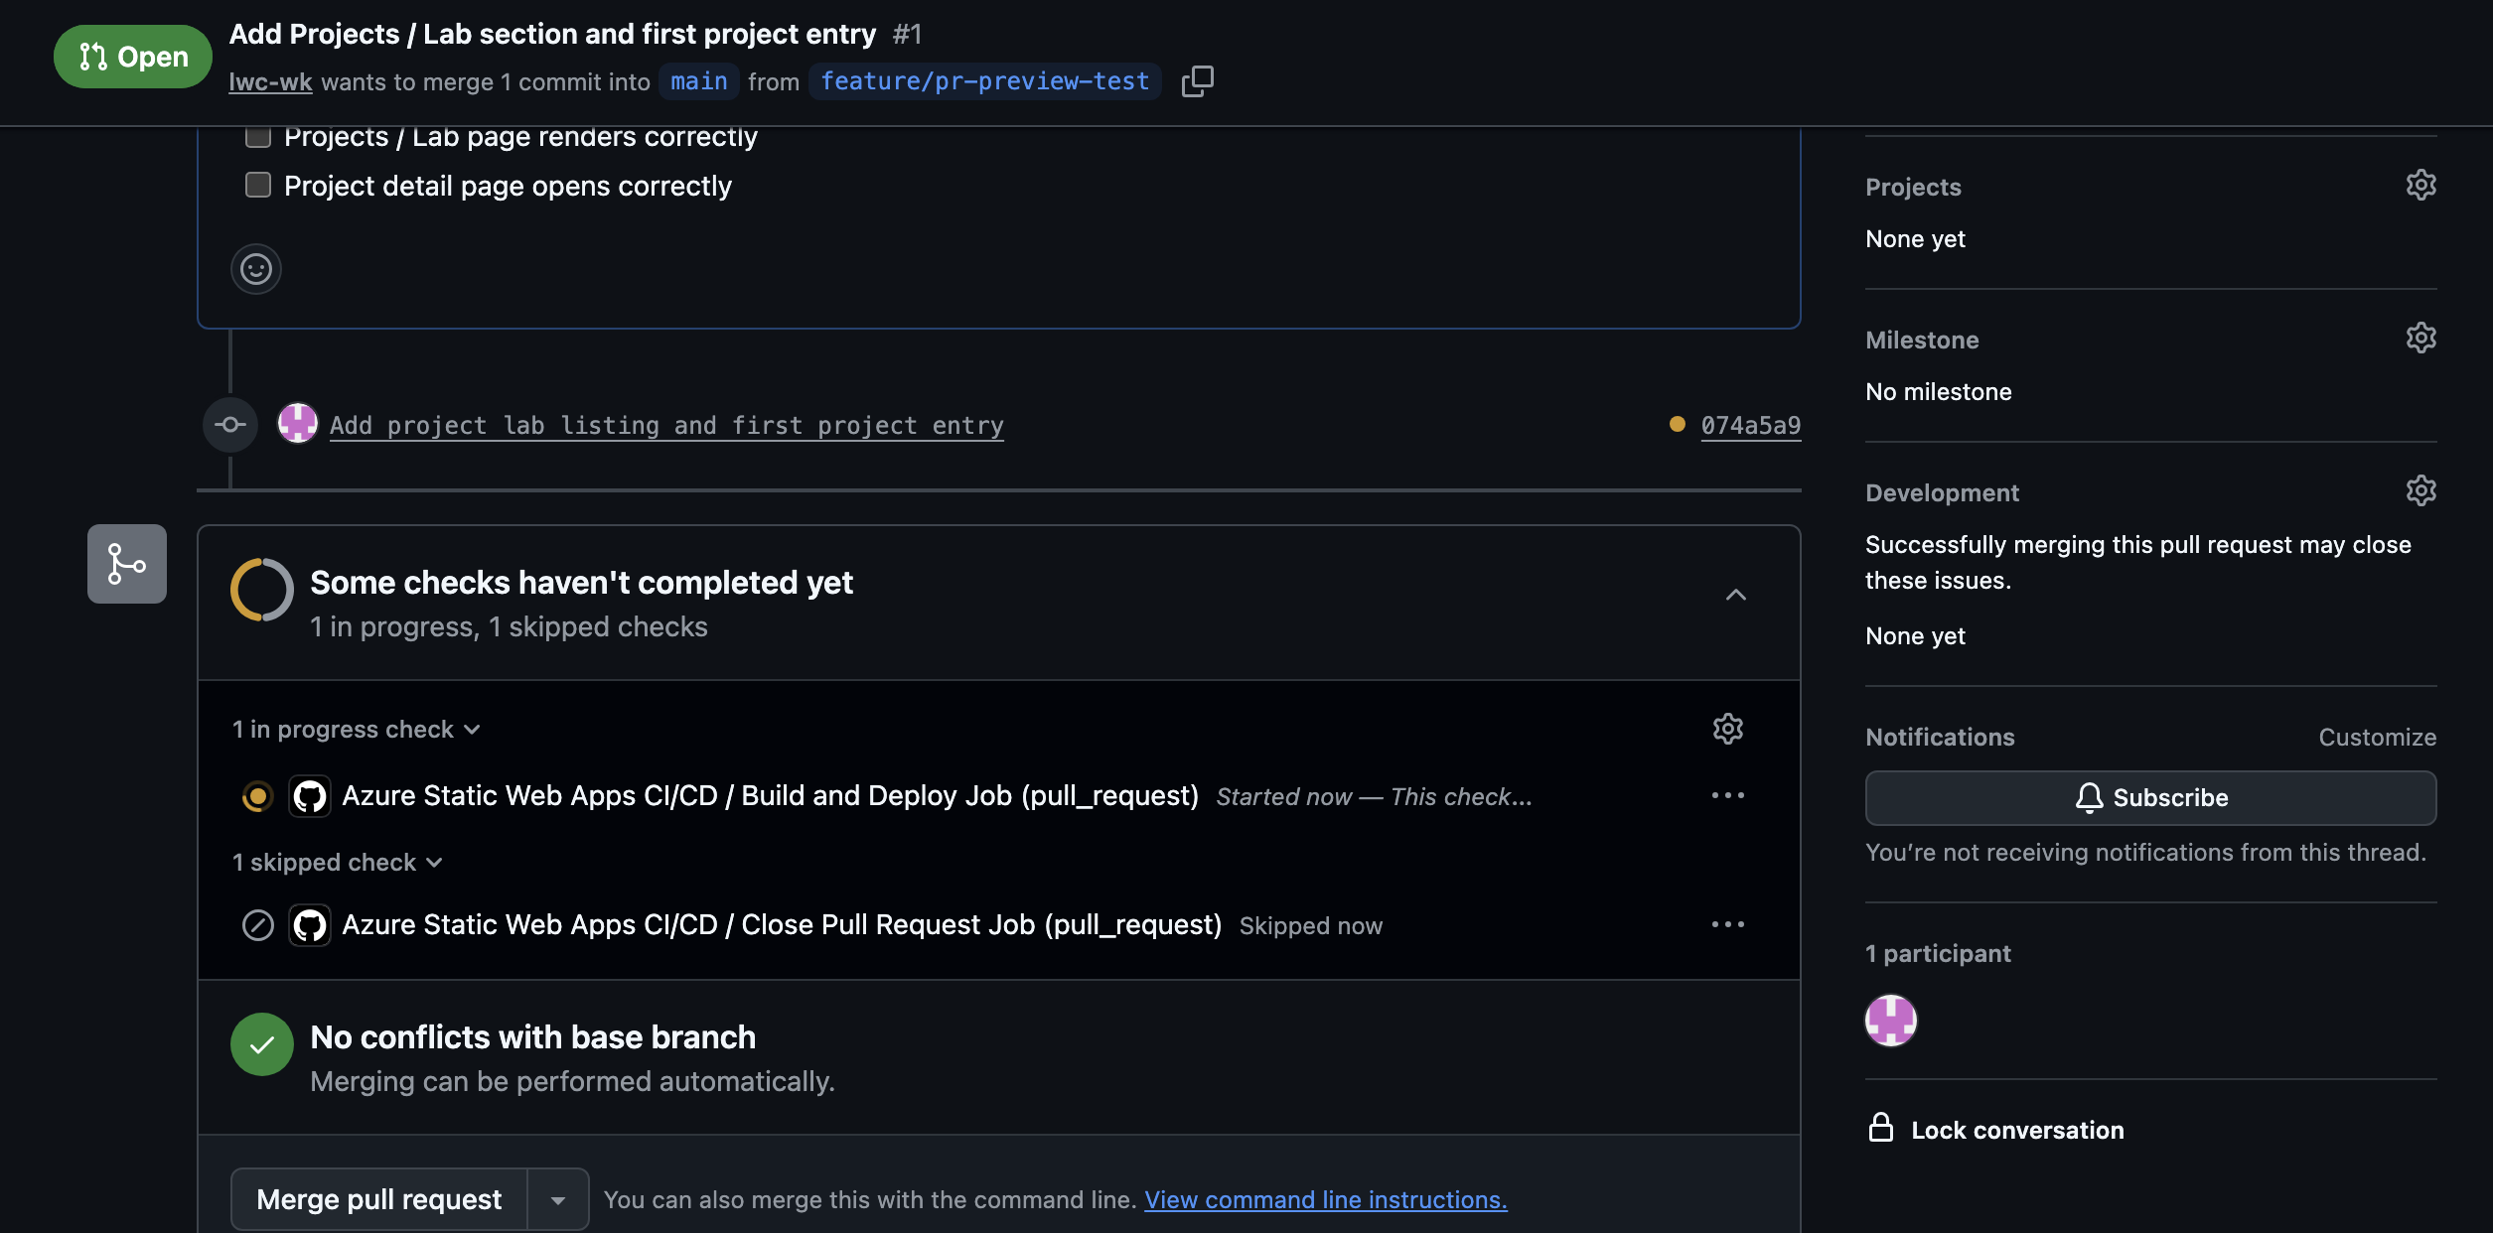Click the skipped status icon for Close Job
2493x1233 pixels.
(x=257, y=925)
